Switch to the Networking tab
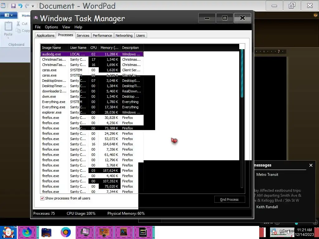Screen dimensions: 319x239 (124, 35)
